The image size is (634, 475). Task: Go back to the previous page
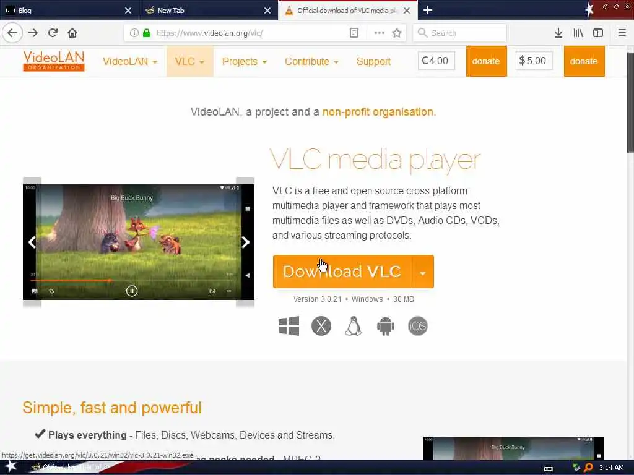tap(12, 33)
